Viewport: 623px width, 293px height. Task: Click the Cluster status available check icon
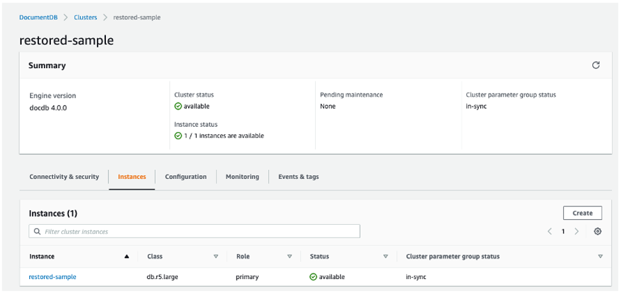(178, 106)
